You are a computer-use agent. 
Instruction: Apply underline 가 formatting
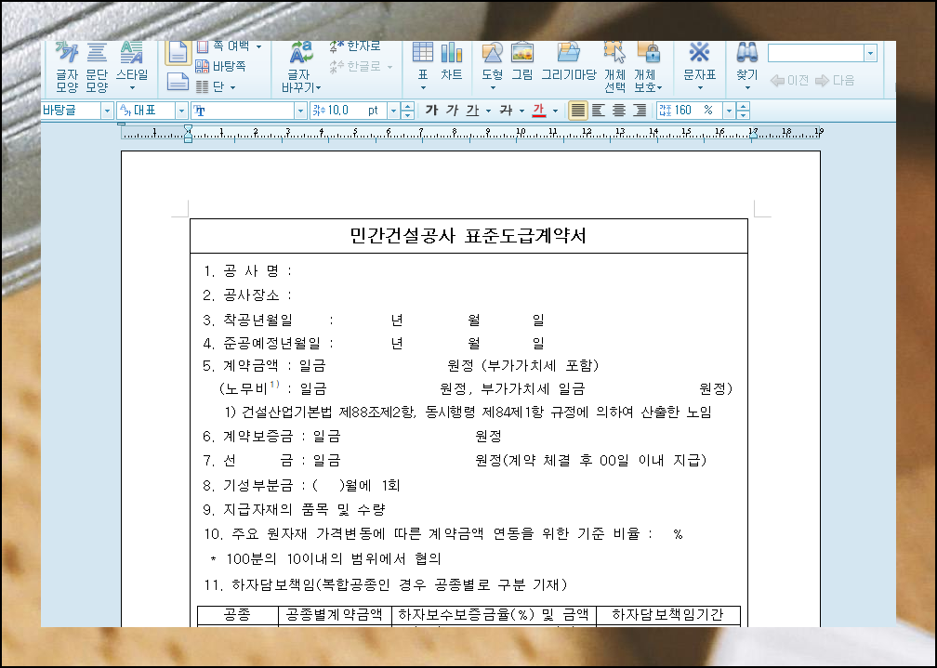[472, 111]
